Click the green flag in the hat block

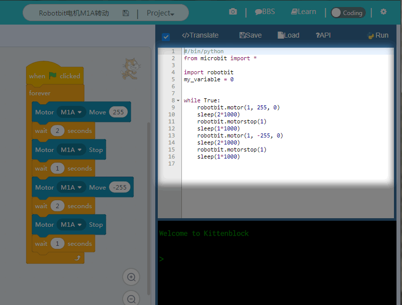click(53, 76)
